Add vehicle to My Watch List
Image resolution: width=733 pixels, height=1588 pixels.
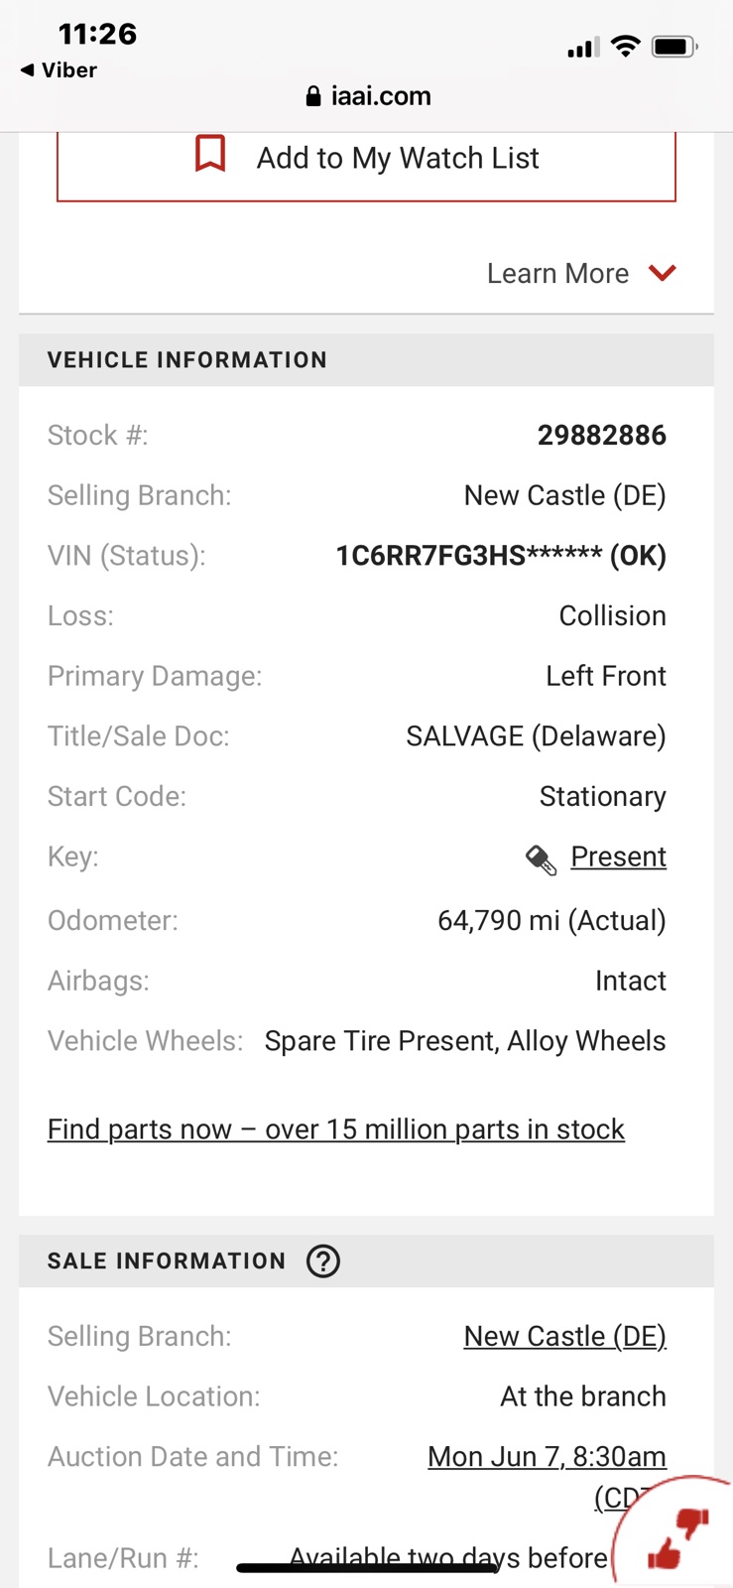click(x=366, y=159)
